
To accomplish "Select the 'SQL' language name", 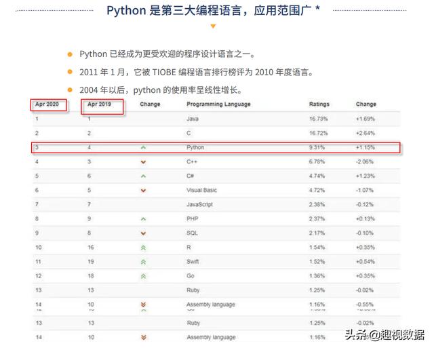I will tap(192, 233).
